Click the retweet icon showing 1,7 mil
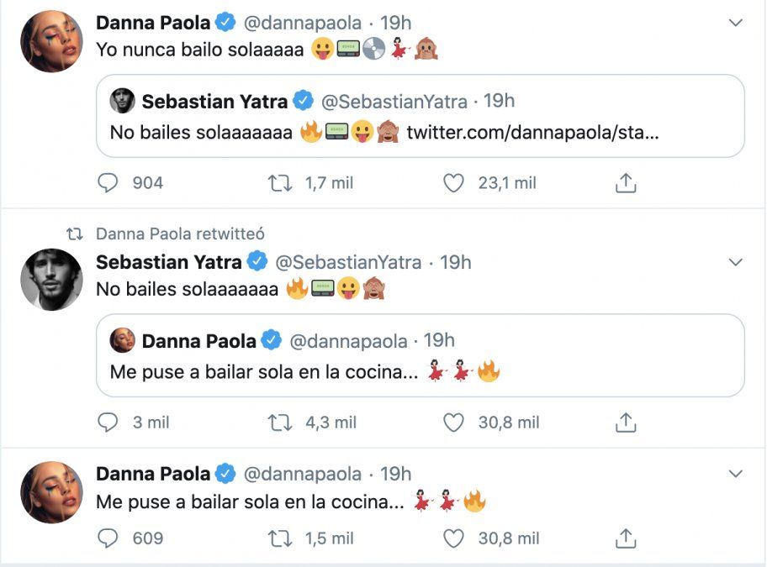Image resolution: width=767 pixels, height=567 pixels. point(281,182)
